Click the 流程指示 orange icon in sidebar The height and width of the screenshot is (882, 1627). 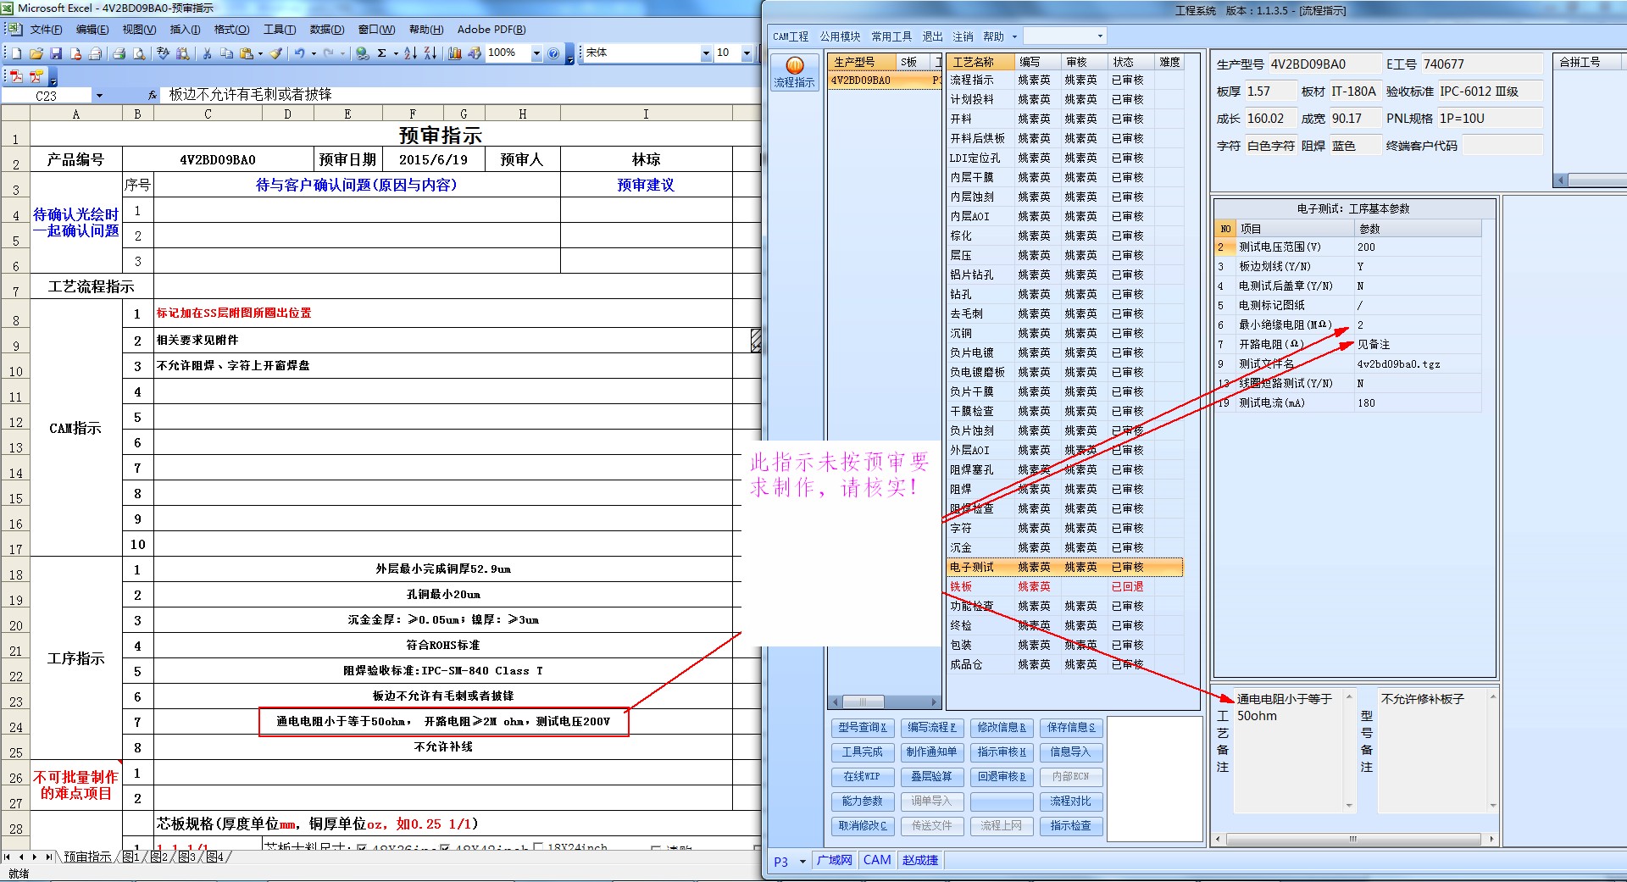pos(795,73)
